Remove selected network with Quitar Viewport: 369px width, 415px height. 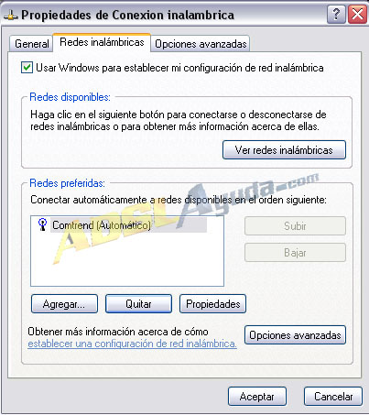click(x=138, y=304)
